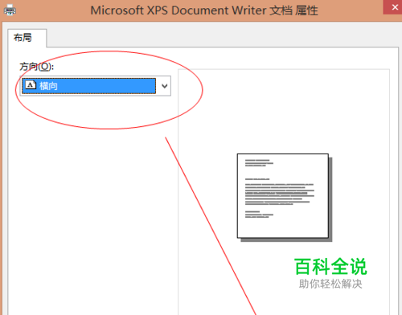Click the printer icon in title bar
Image resolution: width=402 pixels, height=315 pixels.
point(10,10)
